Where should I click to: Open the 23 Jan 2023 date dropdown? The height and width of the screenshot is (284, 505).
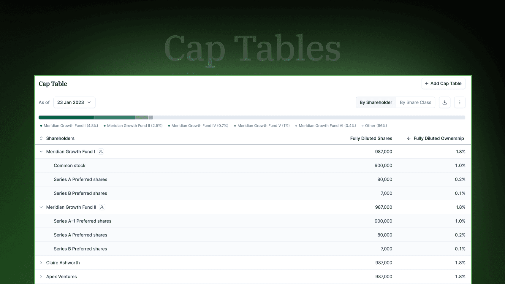click(x=74, y=102)
